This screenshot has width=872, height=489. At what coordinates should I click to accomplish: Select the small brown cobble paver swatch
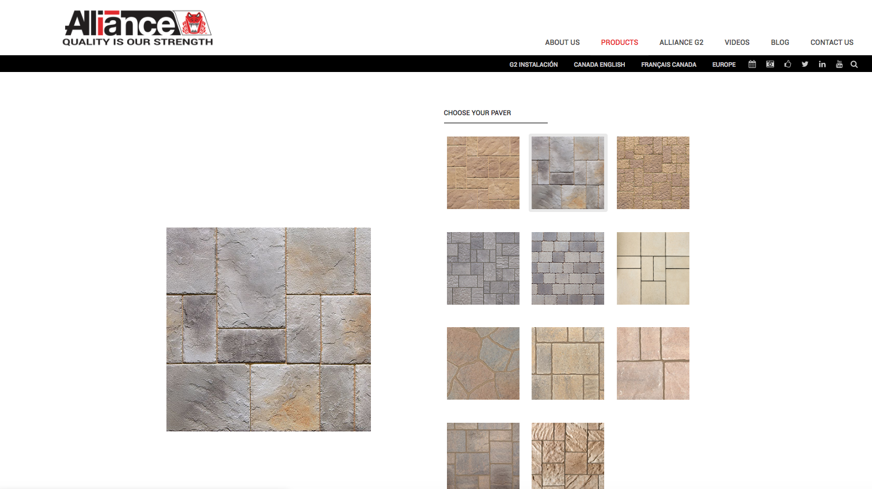point(653,173)
